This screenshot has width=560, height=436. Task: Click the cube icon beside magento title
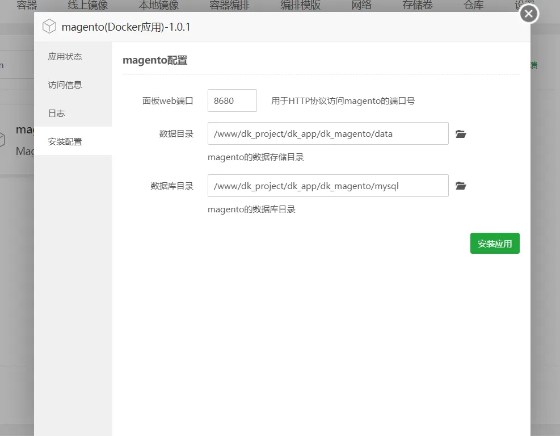pyautogui.click(x=49, y=27)
